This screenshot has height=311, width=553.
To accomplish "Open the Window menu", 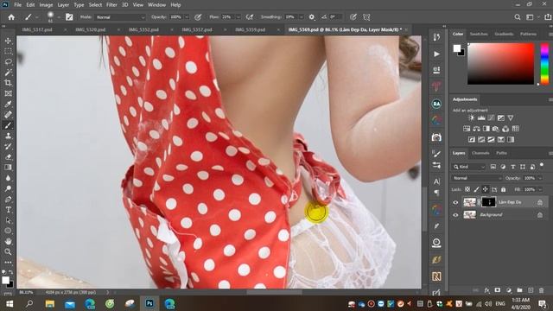I will 156,5.
